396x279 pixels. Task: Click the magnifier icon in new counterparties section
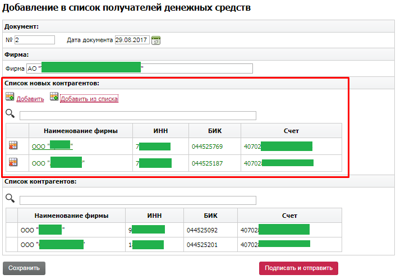tap(10, 115)
